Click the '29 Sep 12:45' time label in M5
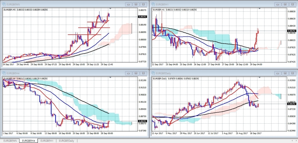This screenshot has height=143, width=298. [x=107, y=65]
